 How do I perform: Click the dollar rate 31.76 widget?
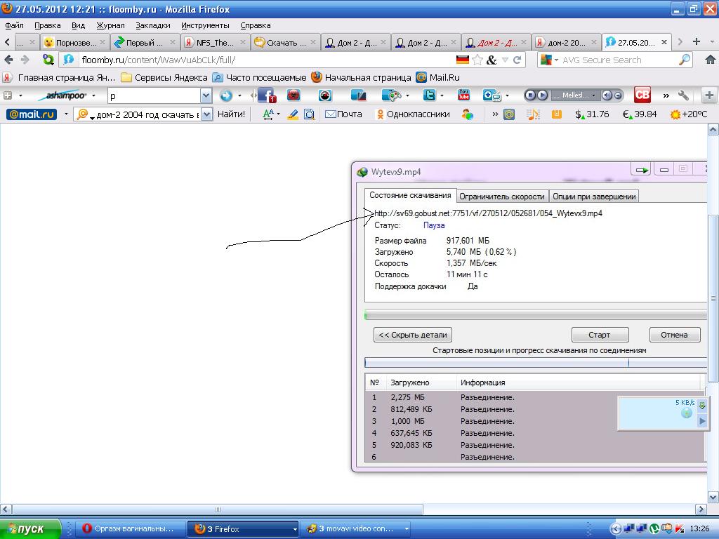(592, 114)
